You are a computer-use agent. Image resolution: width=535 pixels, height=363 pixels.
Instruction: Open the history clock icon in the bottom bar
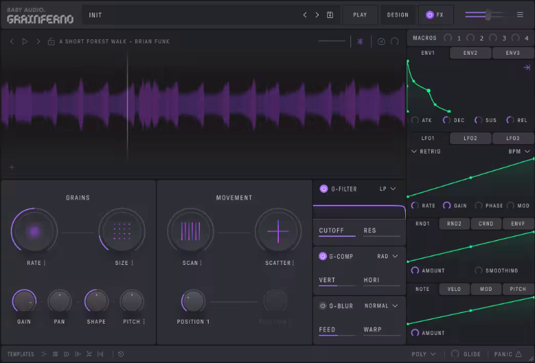pyautogui.click(x=121, y=354)
